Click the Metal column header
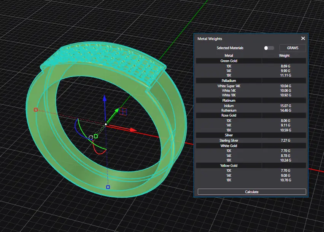Screen dimensions: 324x232 pos(229,56)
